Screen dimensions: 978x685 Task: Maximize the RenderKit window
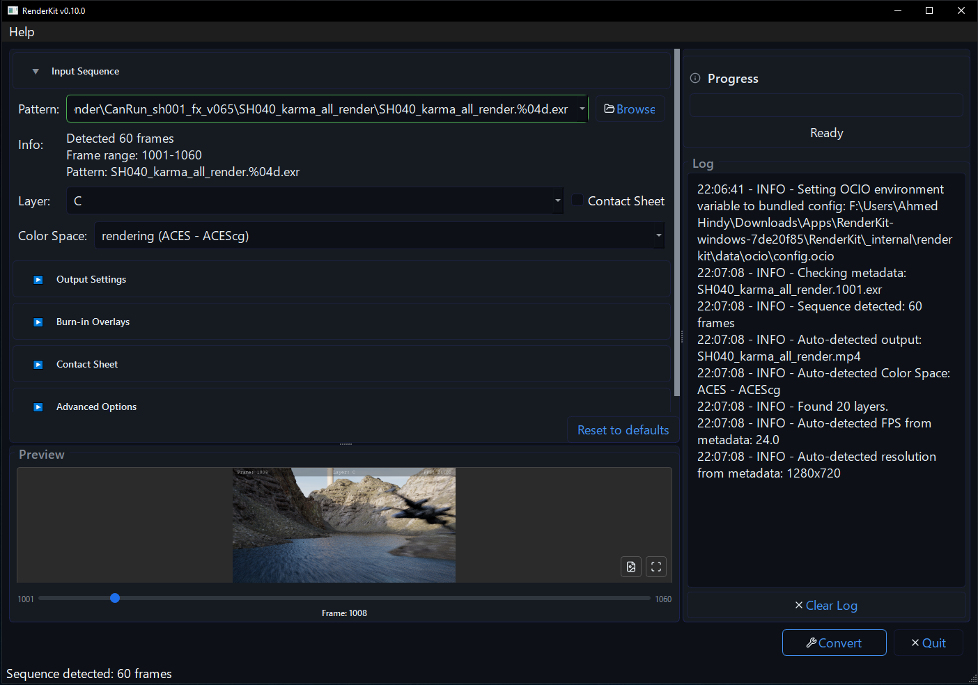929,10
